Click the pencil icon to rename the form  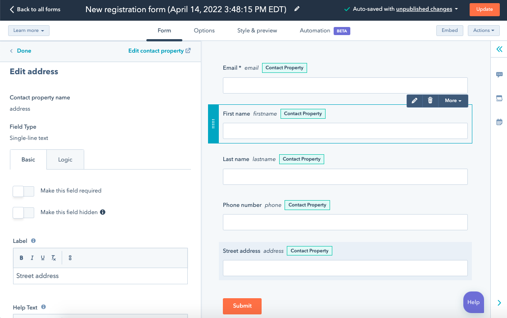pyautogui.click(x=297, y=9)
